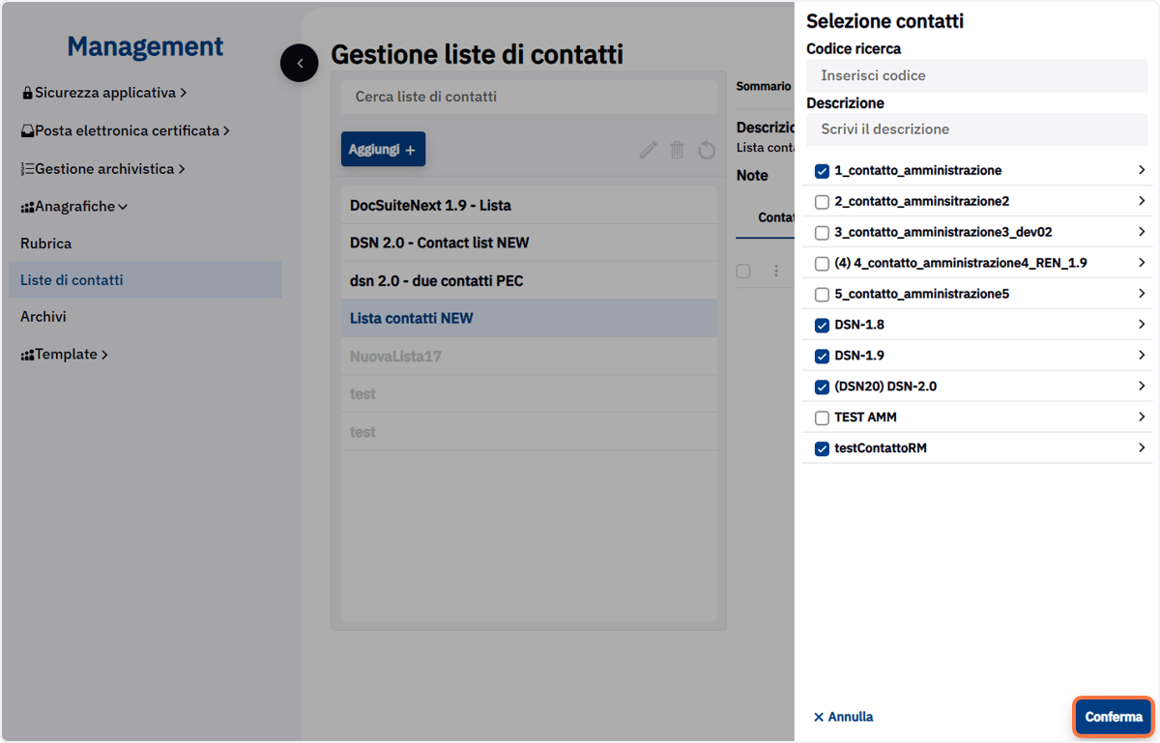Uncheck the DSN-1.9 checkbox
The height and width of the screenshot is (743, 1160).
click(822, 357)
